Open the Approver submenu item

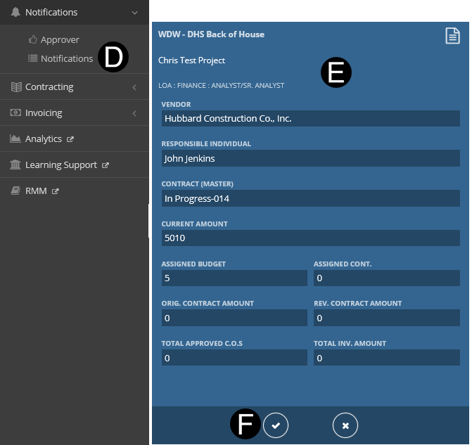click(x=60, y=40)
